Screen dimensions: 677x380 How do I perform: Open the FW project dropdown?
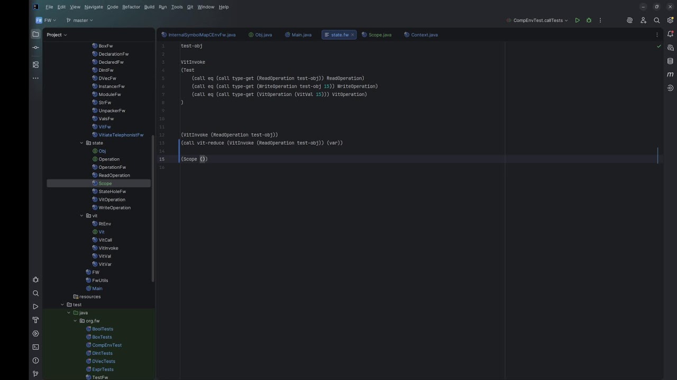47,21
